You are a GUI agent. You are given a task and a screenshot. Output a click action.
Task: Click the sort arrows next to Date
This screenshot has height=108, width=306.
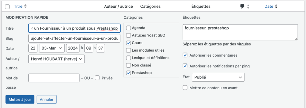pos(276,7)
